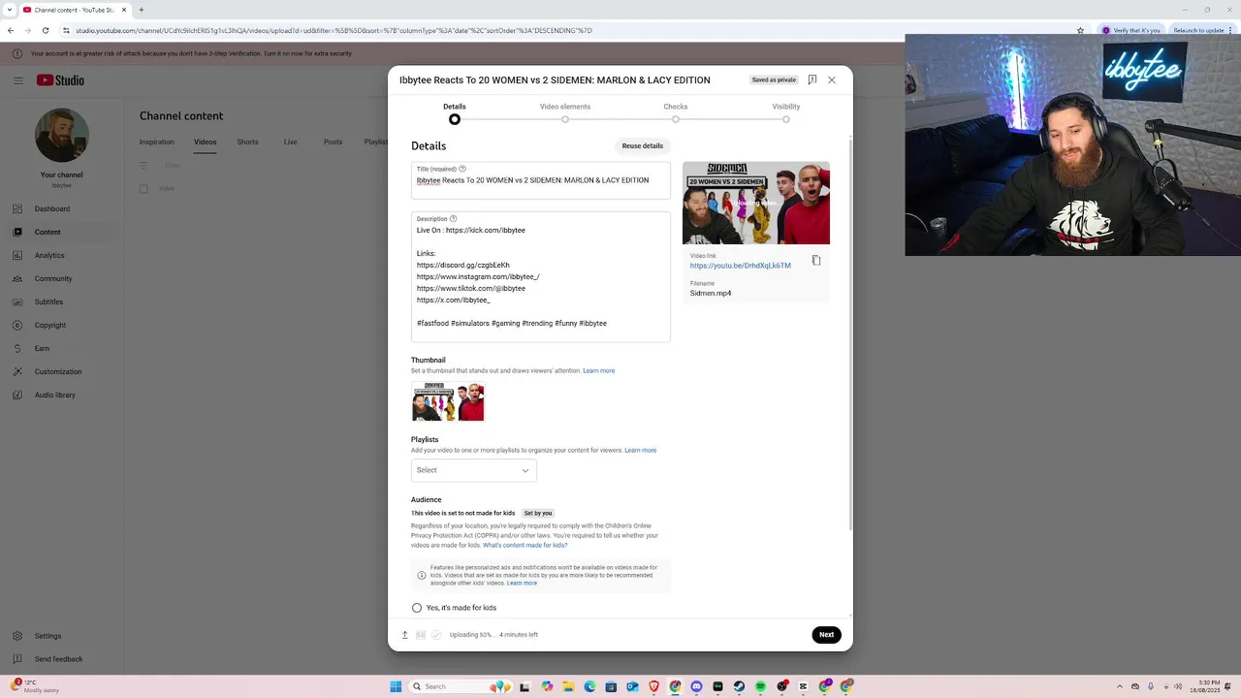Open Steam from the taskbar

(739, 686)
